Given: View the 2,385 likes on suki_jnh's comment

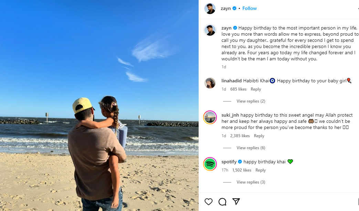Looking at the screenshot, I should (240, 136).
